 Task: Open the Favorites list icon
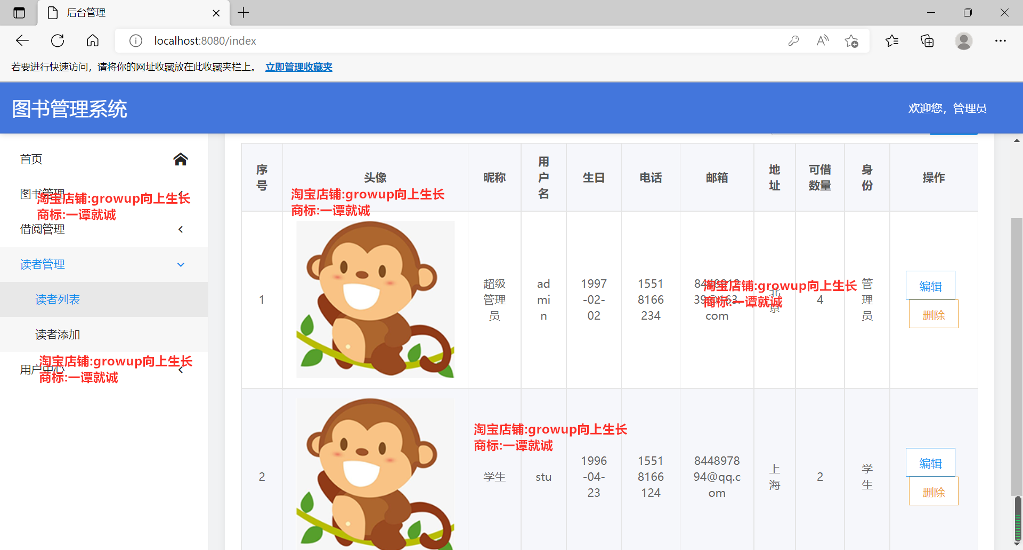[892, 40]
